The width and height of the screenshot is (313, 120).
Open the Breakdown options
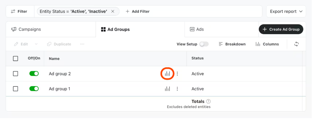(232, 44)
